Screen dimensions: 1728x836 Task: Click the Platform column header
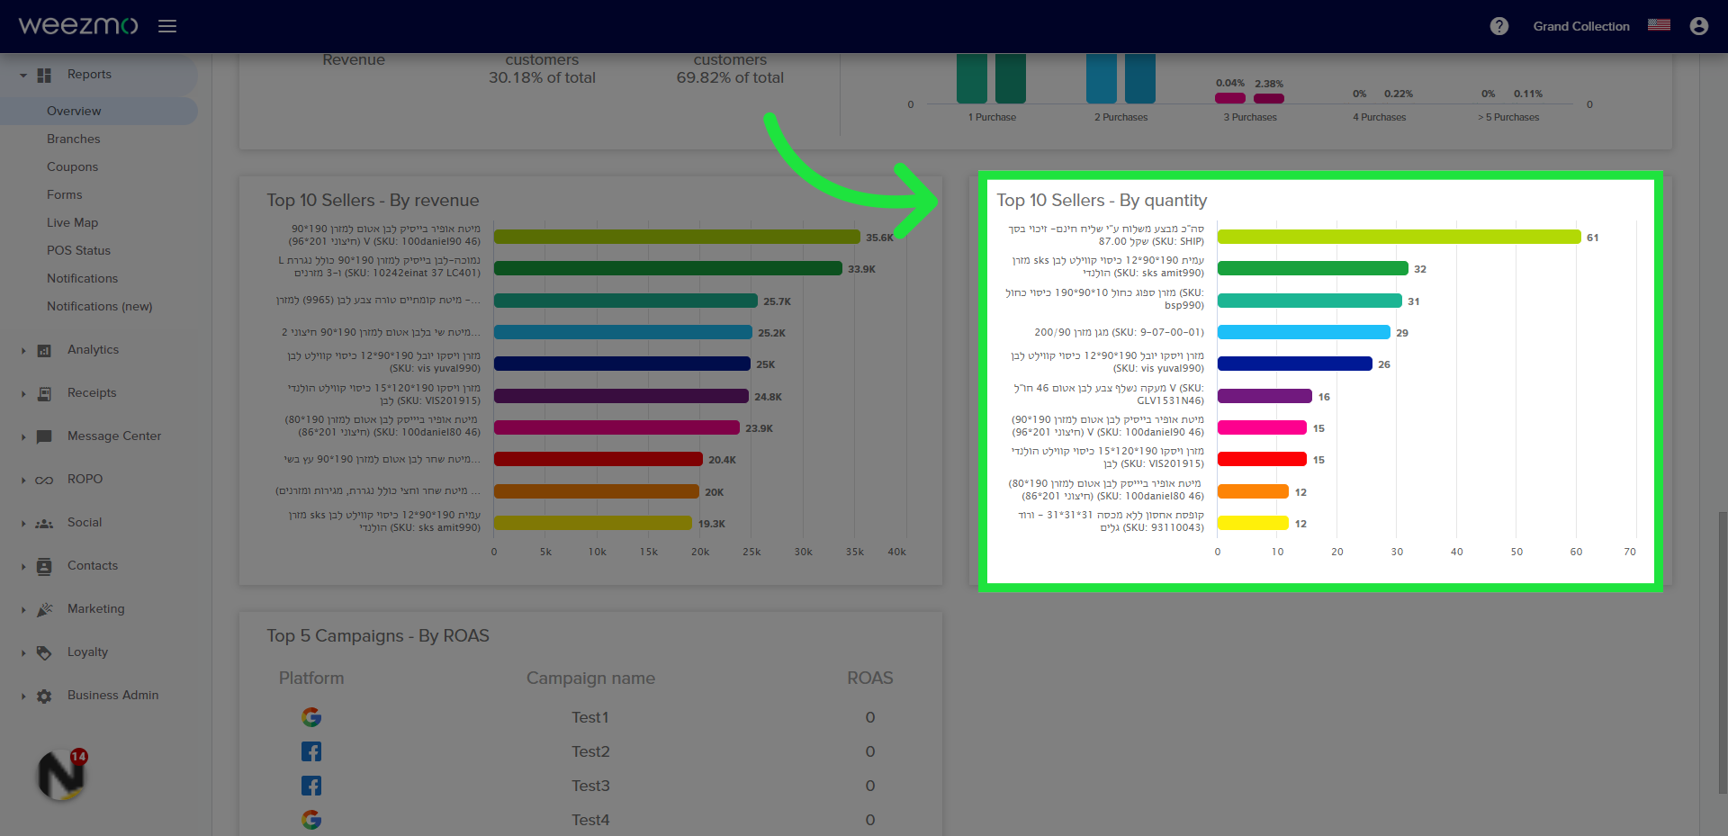tap(311, 678)
